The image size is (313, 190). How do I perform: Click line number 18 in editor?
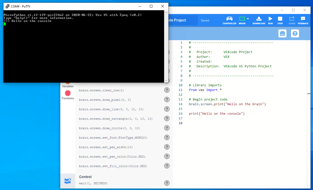(181, 123)
